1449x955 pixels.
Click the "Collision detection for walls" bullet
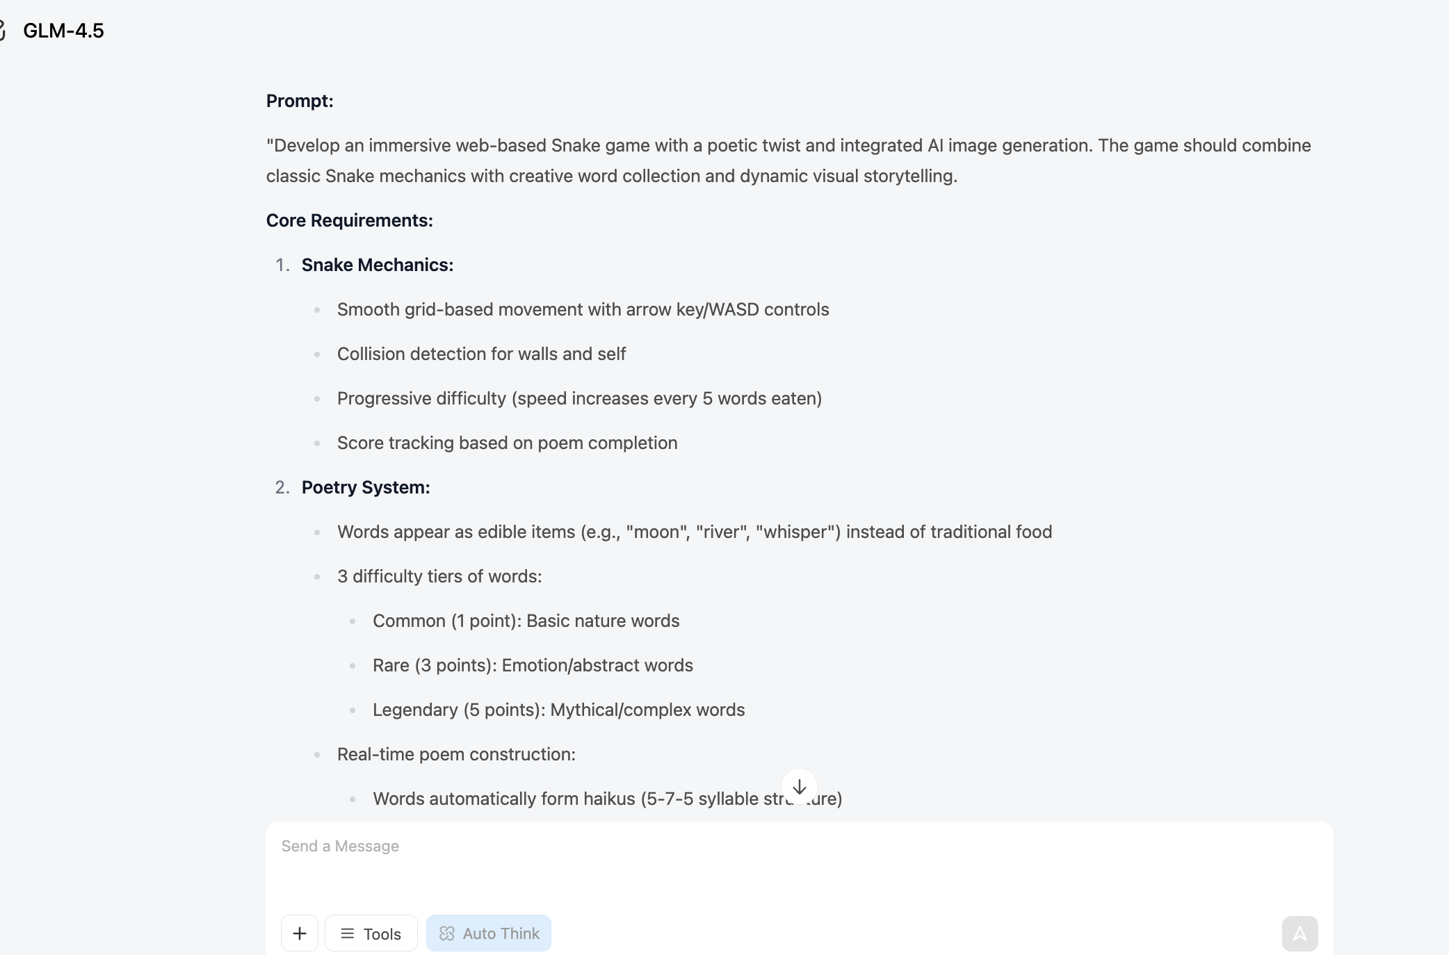click(x=481, y=354)
